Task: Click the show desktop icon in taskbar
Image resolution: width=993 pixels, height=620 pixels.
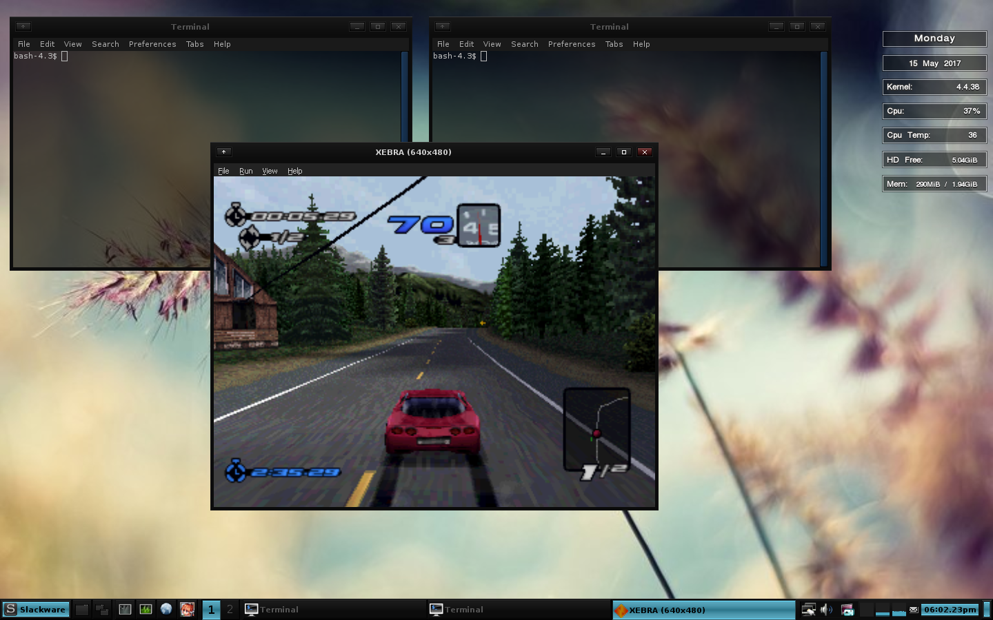Action: tap(82, 610)
